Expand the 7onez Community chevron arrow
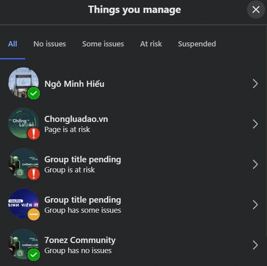The height and width of the screenshot is (266, 267). pyautogui.click(x=255, y=245)
